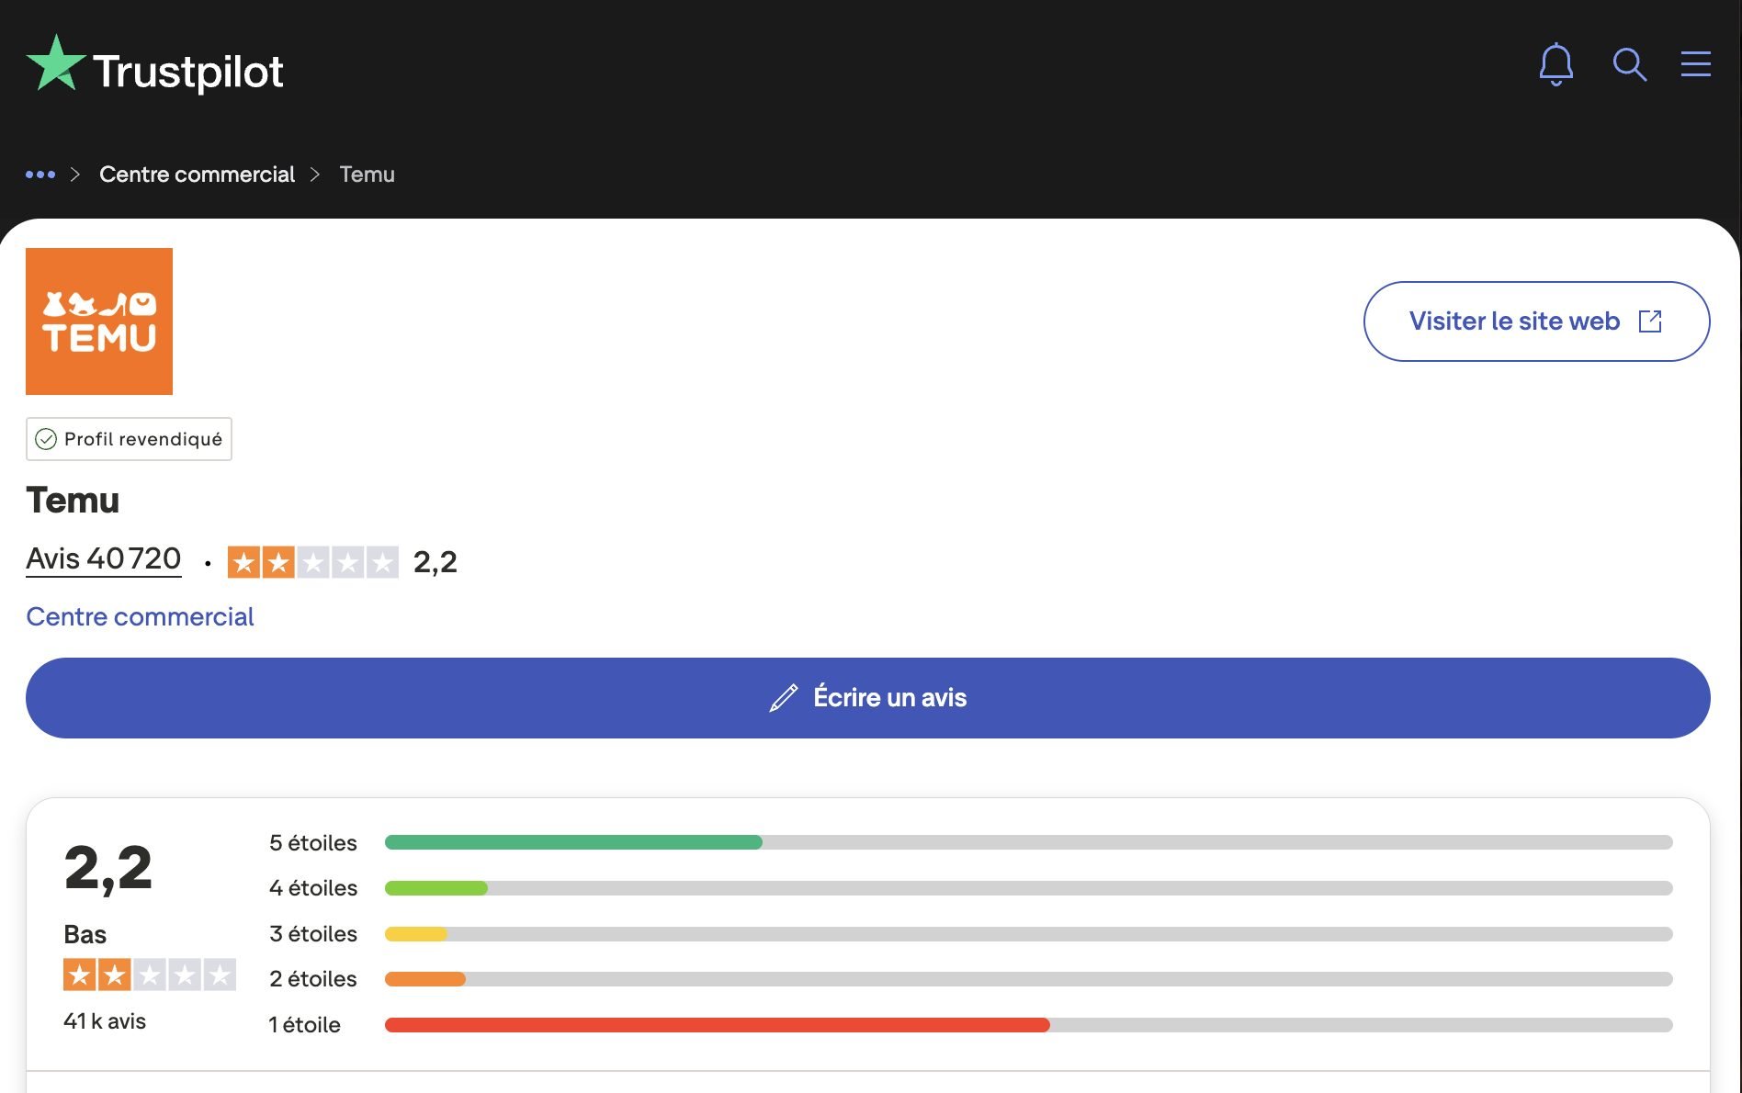Click the 1 étoile label
1742x1093 pixels.
coord(304,1025)
